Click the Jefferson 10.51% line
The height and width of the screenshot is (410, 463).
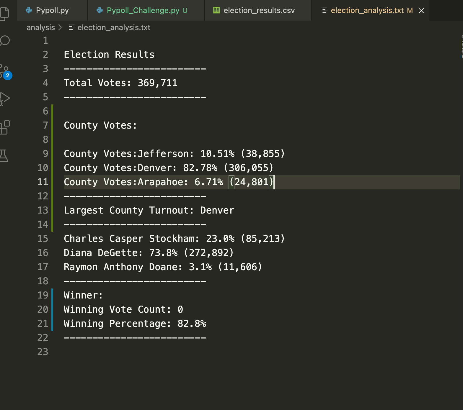pos(174,154)
